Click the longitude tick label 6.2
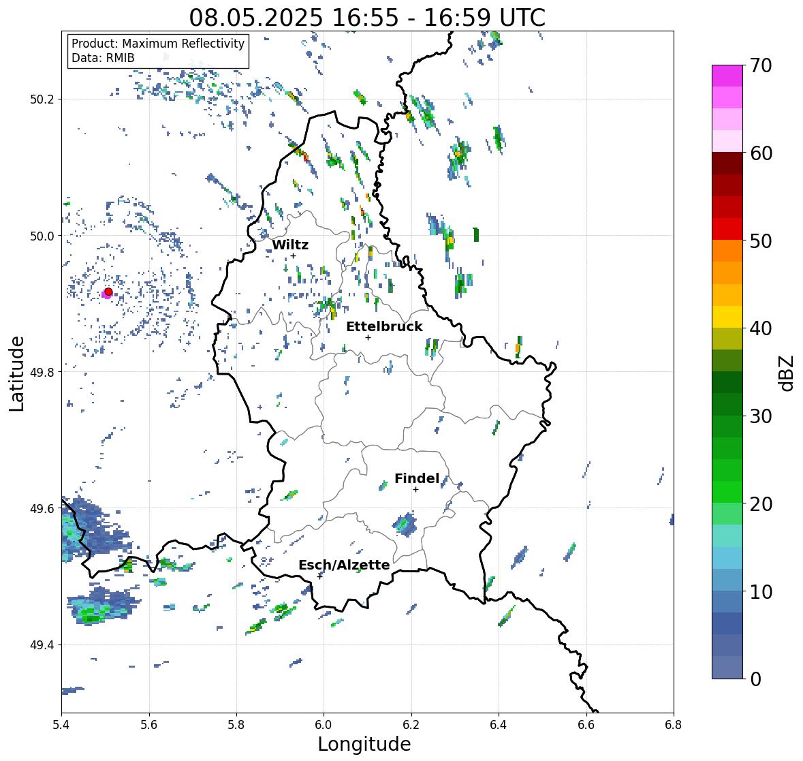Viewport: 803px width, 761px height. [x=411, y=725]
